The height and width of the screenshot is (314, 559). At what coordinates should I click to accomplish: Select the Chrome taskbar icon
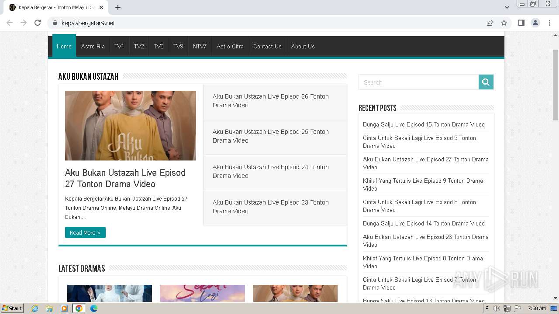click(x=79, y=308)
